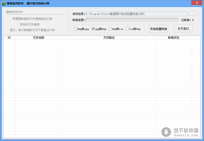Viewport: 204px width, 141px height.
Task: Enable the bmp转jpg checkbox
Action: 75,29
